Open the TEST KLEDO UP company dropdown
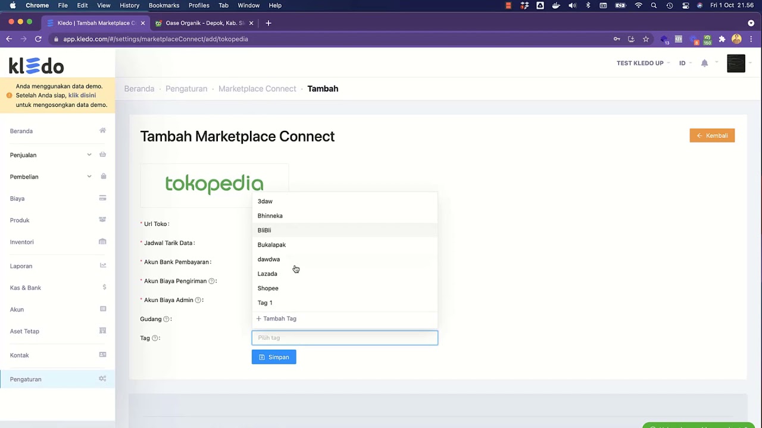The width and height of the screenshot is (762, 428). 643,63
